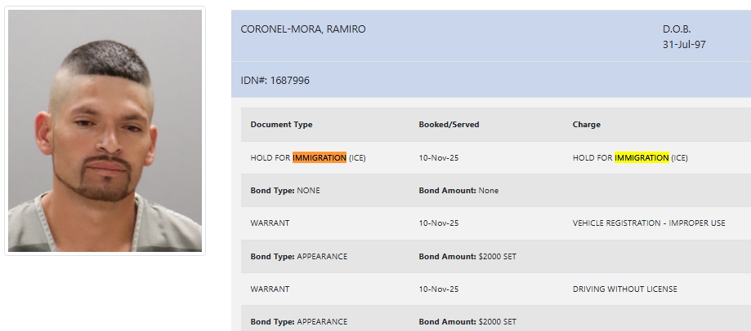Select the birth date 31-Jul-97
This screenshot has width=751, height=331.
click(x=683, y=45)
